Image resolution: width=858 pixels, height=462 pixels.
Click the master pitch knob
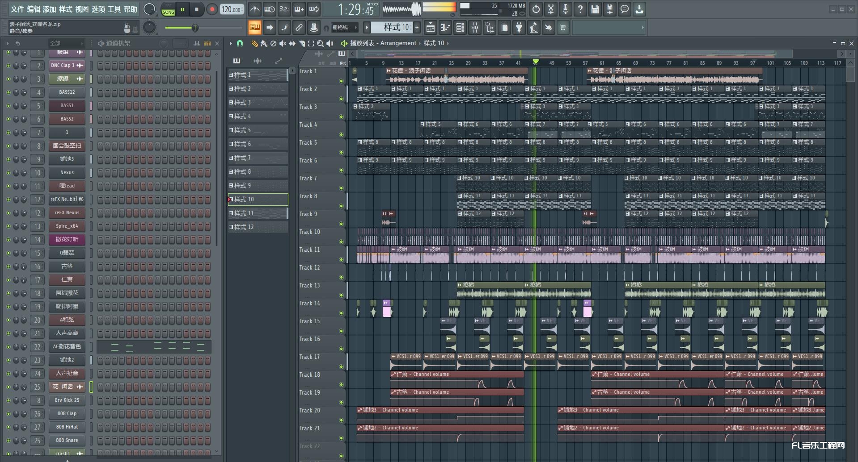(149, 28)
